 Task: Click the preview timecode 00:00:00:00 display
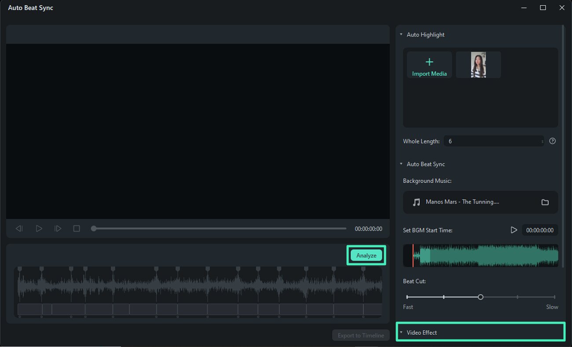(368, 229)
